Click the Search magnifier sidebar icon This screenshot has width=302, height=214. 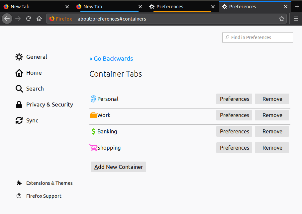click(19, 89)
